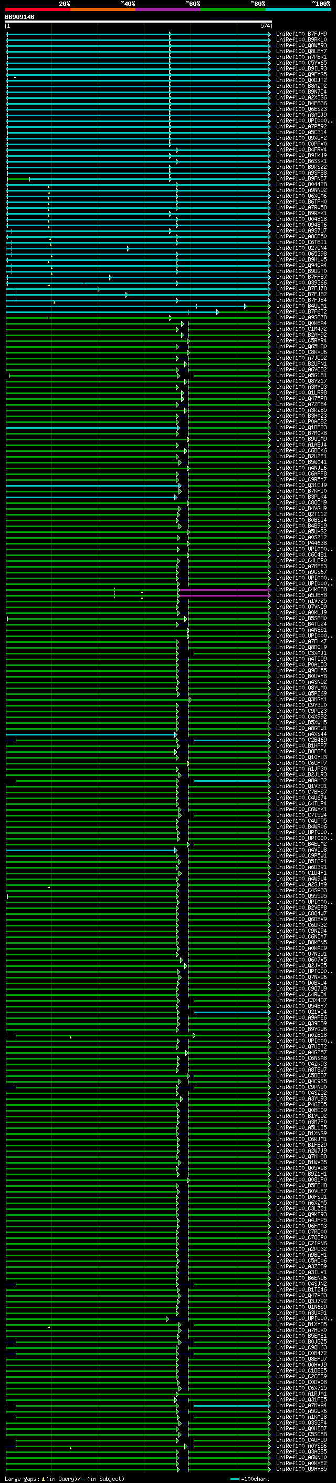This screenshot has height=1483, width=336.
Task: Select hit UniRef100_B4EWM2
Action: point(301,844)
